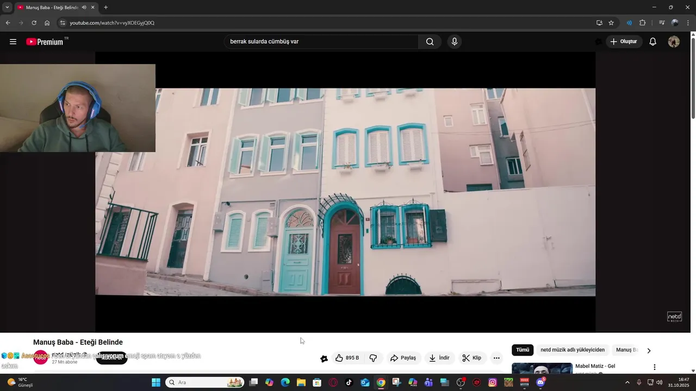This screenshot has width=696, height=391.
Task: Open browser home page button
Action: tap(47, 23)
